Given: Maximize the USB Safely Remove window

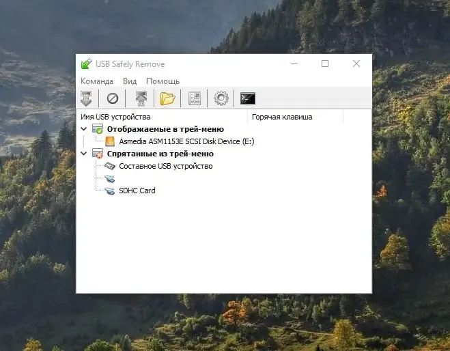Looking at the screenshot, I should pos(325,64).
